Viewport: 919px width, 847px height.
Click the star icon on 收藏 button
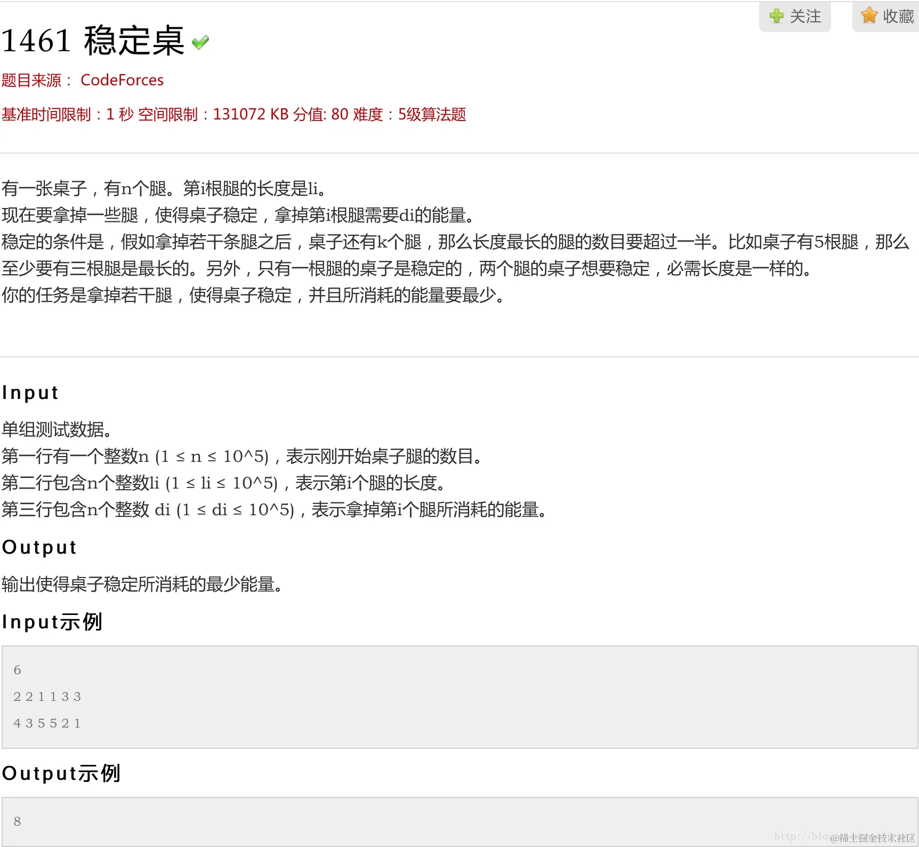869,15
